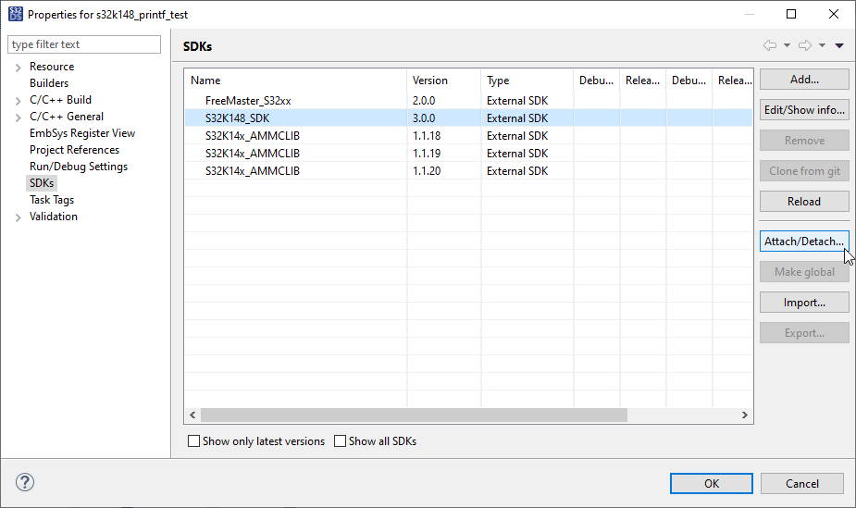
Task: Dismiss dialog with Cancel button
Action: (802, 483)
